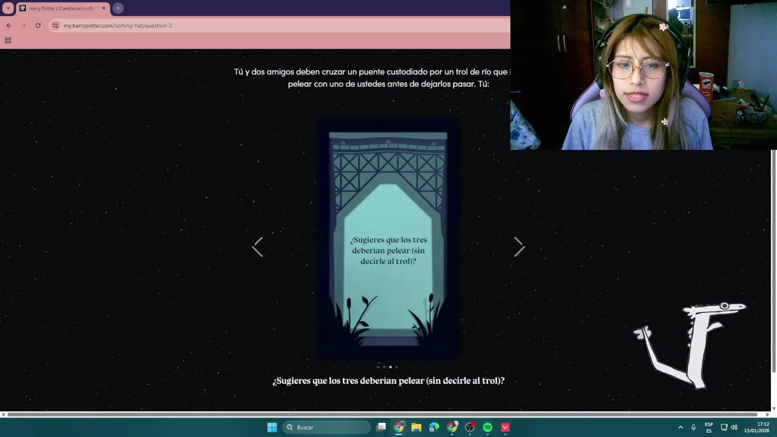This screenshot has height=437, width=777.
Task: Jump to the last carousel dot
Action: [396, 367]
